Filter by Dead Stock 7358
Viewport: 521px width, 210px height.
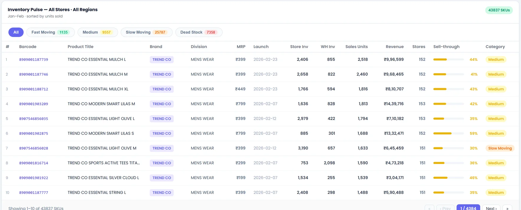pyautogui.click(x=199, y=32)
